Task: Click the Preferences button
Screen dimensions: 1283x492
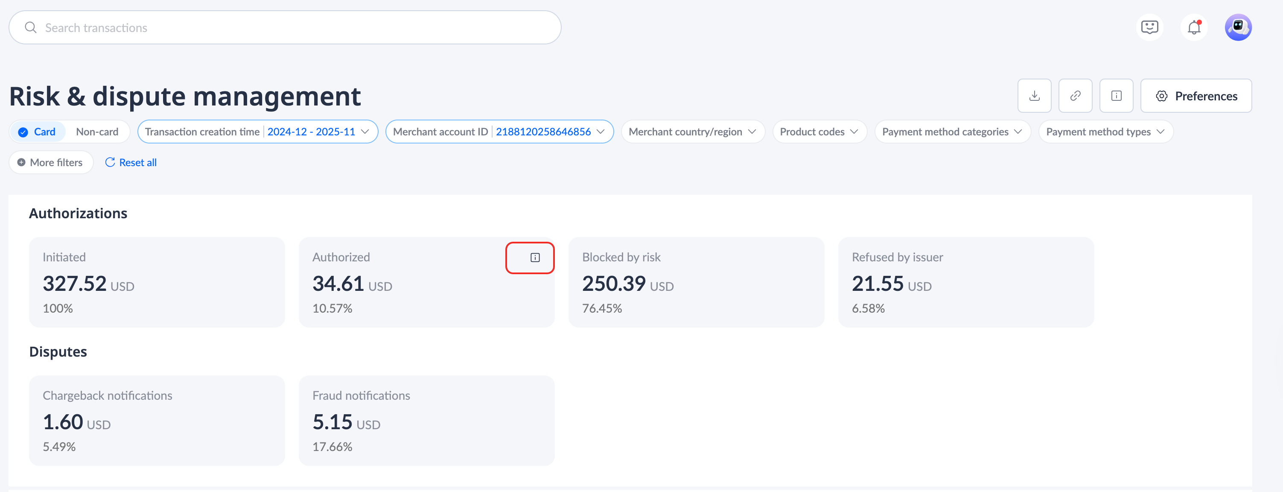Action: 1196,96
